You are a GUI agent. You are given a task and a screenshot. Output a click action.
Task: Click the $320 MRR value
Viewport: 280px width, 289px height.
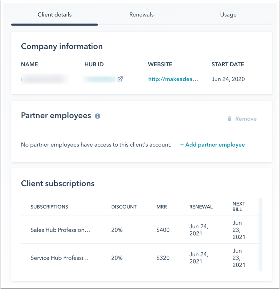tap(163, 258)
